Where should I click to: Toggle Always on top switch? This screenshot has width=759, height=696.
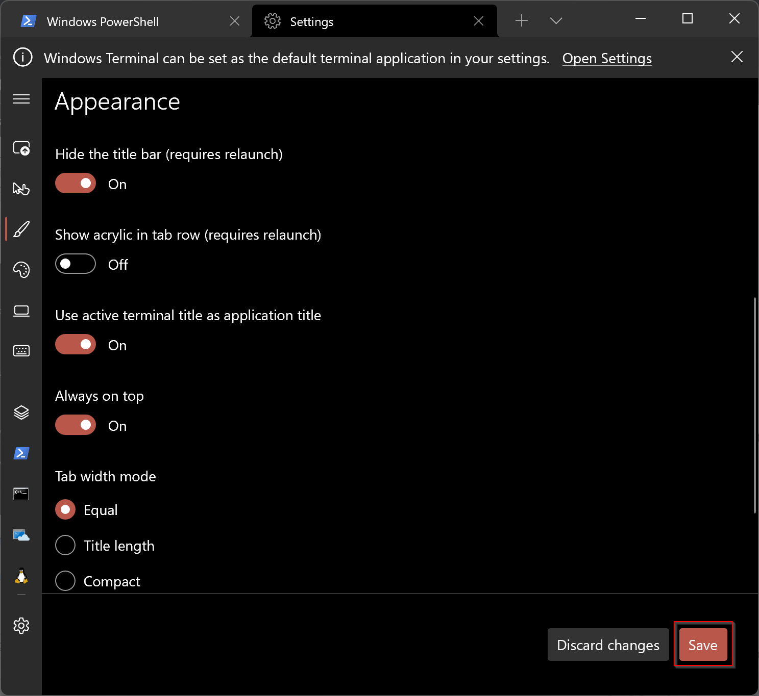[76, 425]
